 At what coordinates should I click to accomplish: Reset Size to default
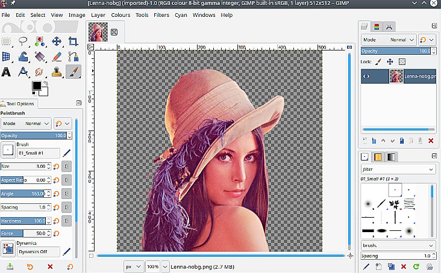click(x=56, y=167)
